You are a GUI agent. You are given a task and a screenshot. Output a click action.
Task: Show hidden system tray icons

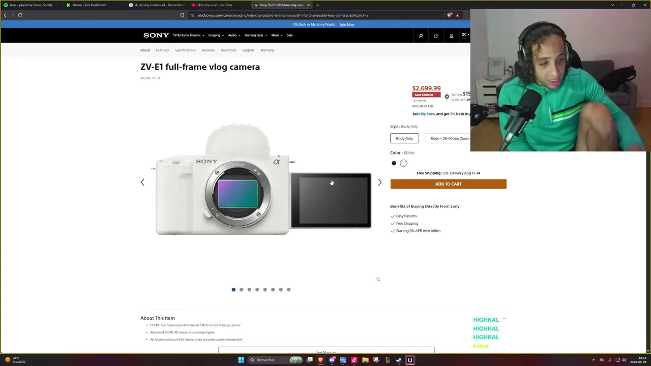[x=593, y=360]
